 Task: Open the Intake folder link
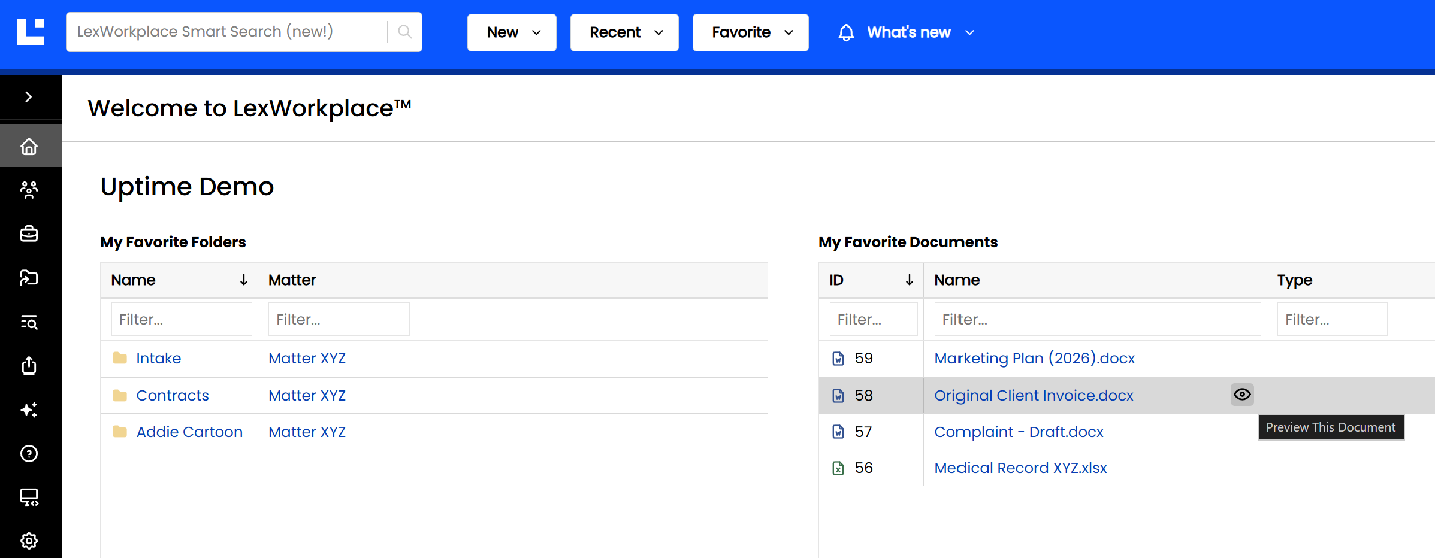[x=158, y=358]
